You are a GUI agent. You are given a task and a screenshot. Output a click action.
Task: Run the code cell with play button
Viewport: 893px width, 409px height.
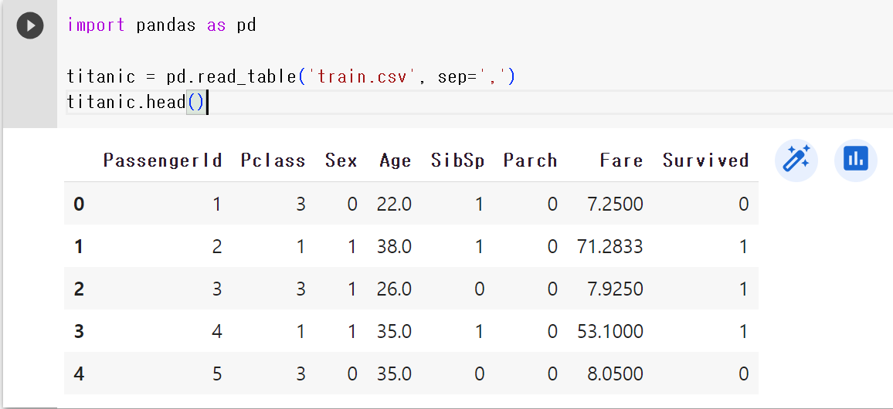[x=29, y=25]
